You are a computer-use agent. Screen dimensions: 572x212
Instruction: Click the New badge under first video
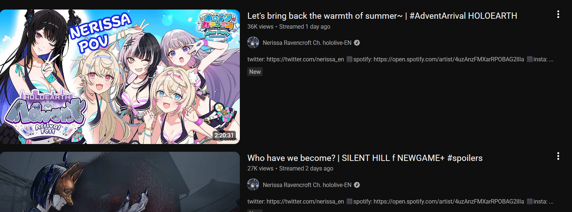coord(255,72)
